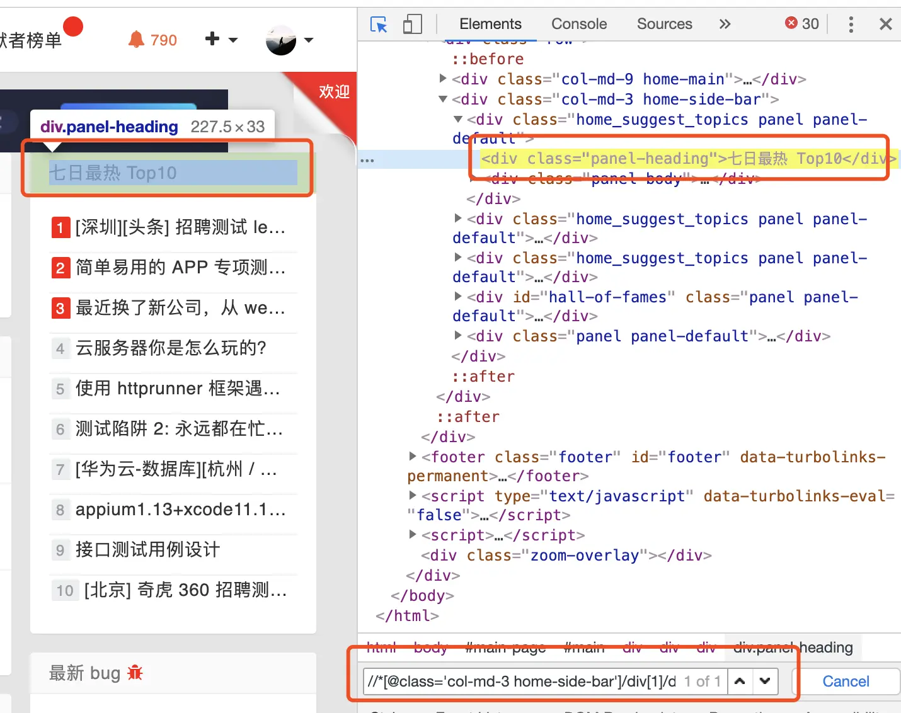Open the user avatar dropdown
This screenshot has width=901, height=713.
click(289, 40)
